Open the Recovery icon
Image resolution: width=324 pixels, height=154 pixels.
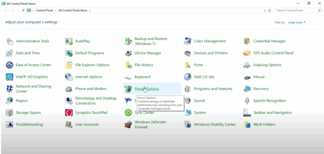point(247,89)
